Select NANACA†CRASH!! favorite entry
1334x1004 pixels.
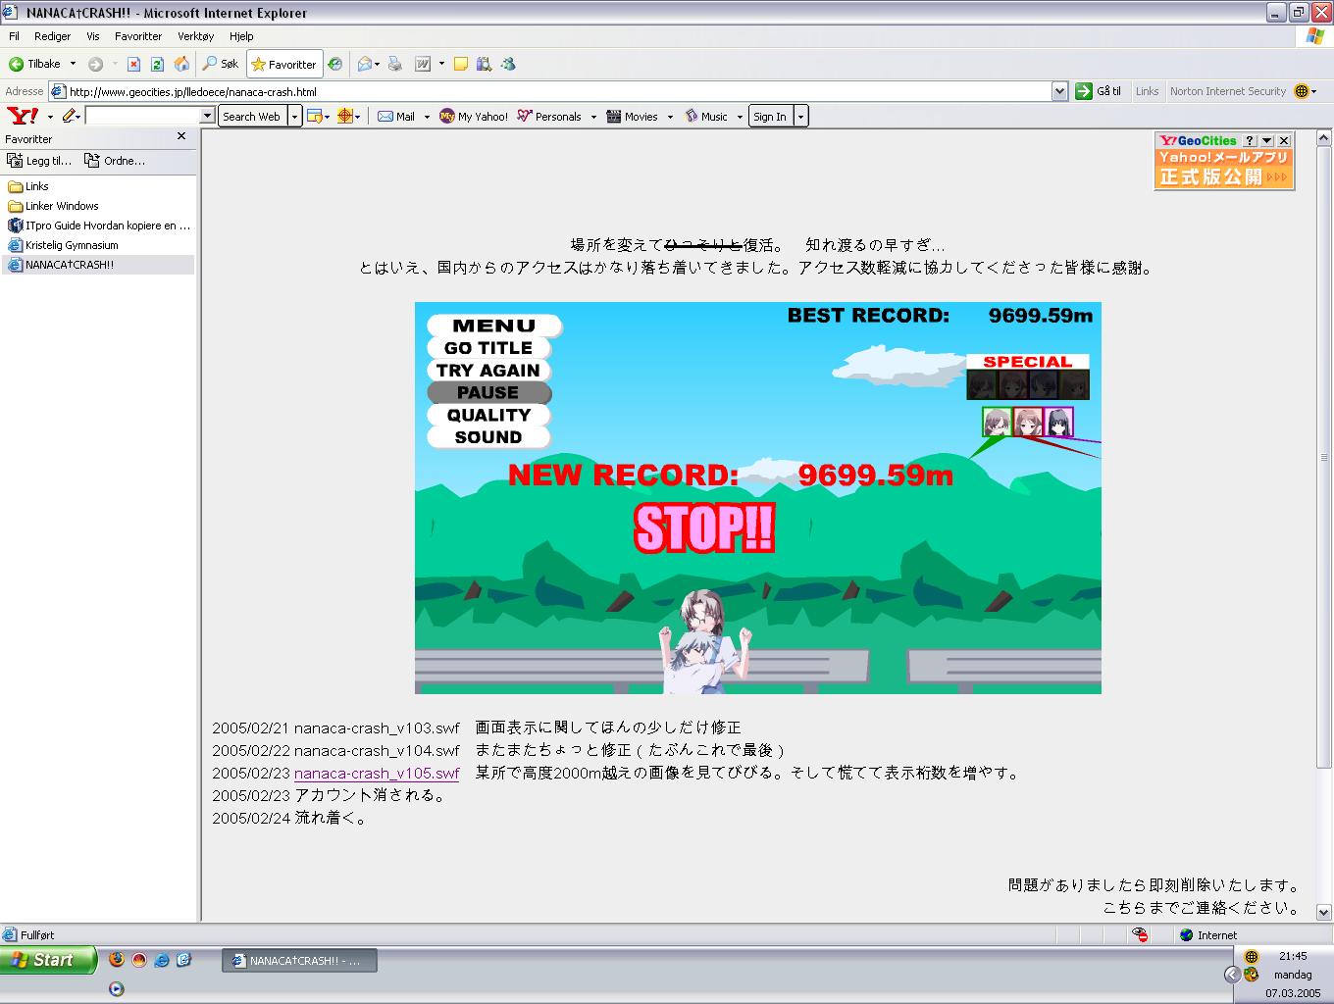[99, 265]
